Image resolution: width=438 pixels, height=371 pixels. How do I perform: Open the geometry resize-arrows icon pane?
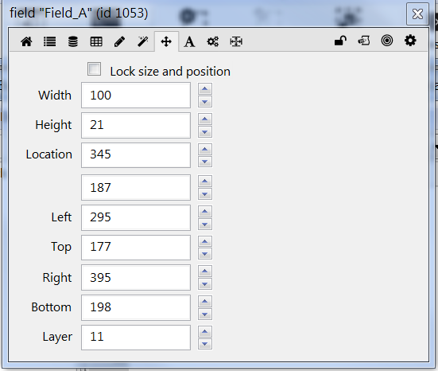click(236, 41)
